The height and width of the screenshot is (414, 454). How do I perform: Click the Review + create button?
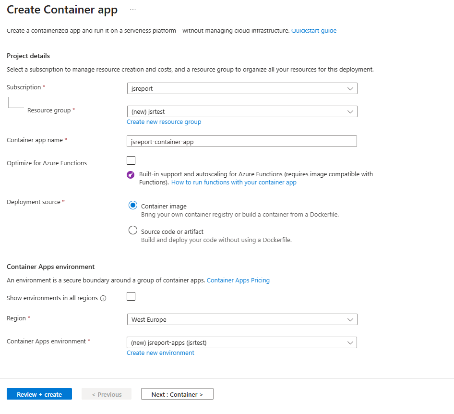tap(39, 394)
